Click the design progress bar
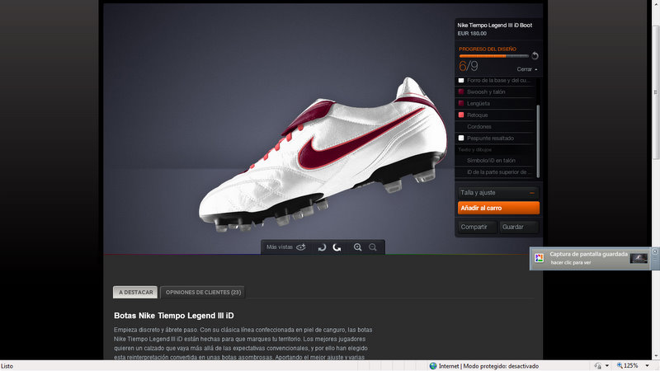Image resolution: width=660 pixels, height=371 pixels. pos(493,56)
